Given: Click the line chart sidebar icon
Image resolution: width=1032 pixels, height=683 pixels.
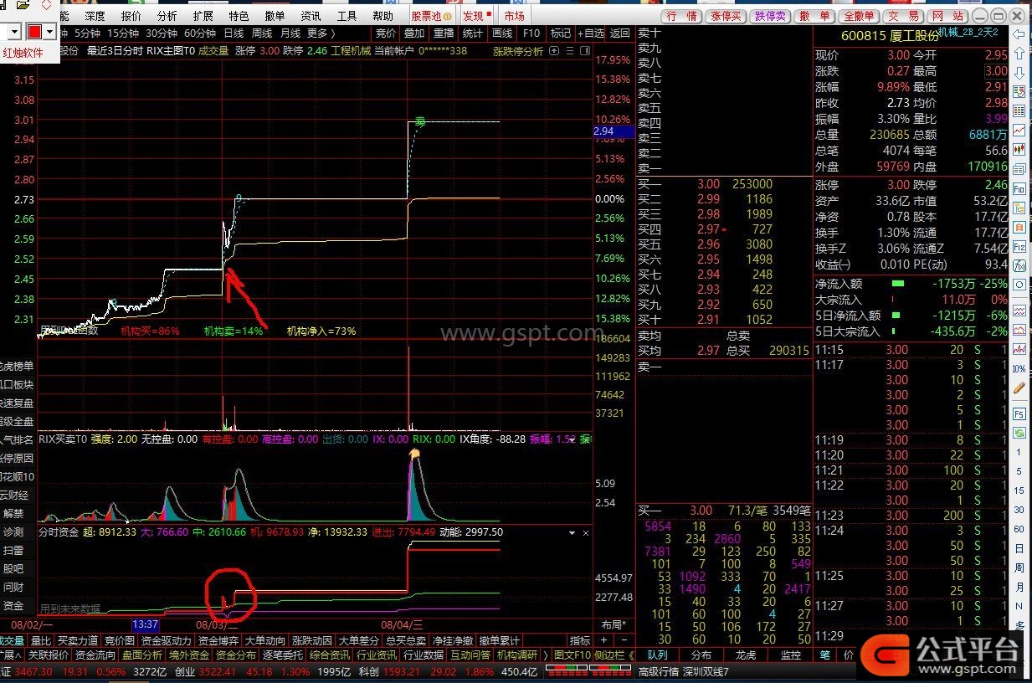Looking at the screenshot, I should pyautogui.click(x=1019, y=130).
